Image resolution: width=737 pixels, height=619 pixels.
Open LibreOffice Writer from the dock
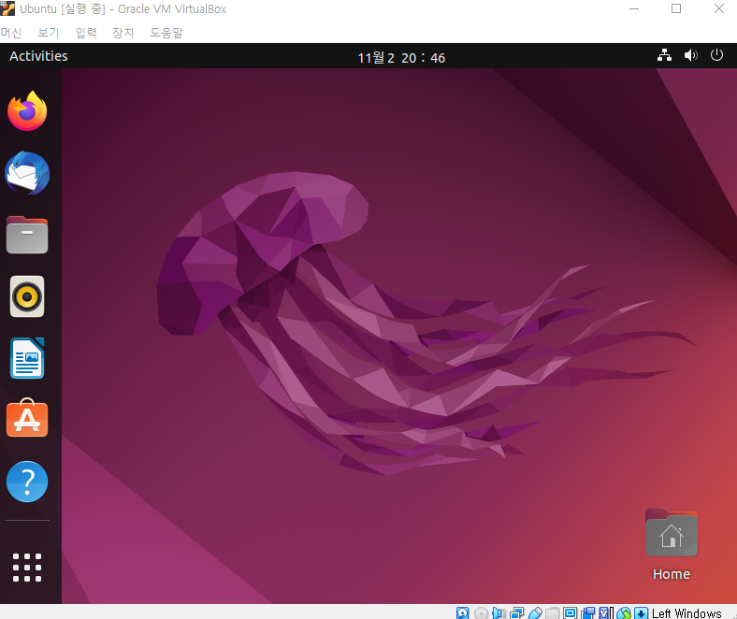(x=27, y=358)
